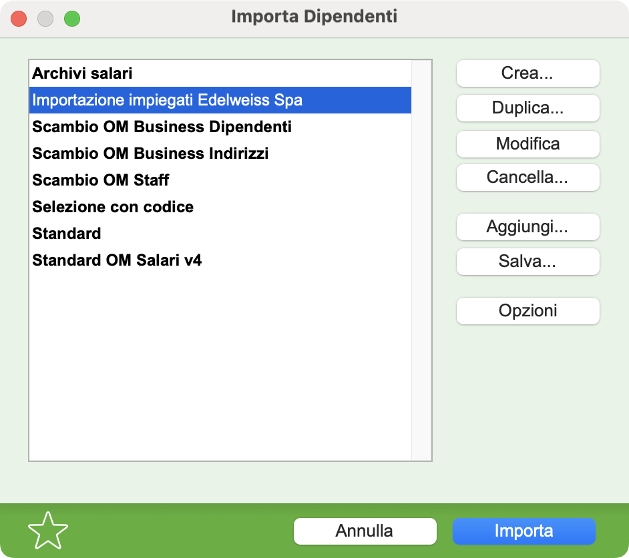This screenshot has width=629, height=558.
Task: Select the Scambio OM Staff entry
Action: 220,180
